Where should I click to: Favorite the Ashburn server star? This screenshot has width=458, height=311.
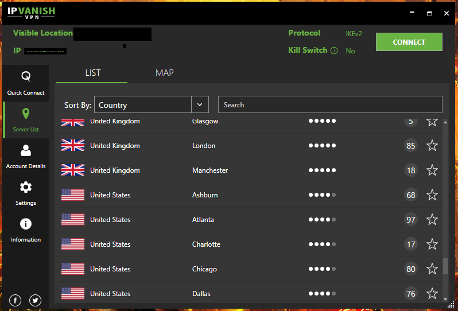coord(432,195)
